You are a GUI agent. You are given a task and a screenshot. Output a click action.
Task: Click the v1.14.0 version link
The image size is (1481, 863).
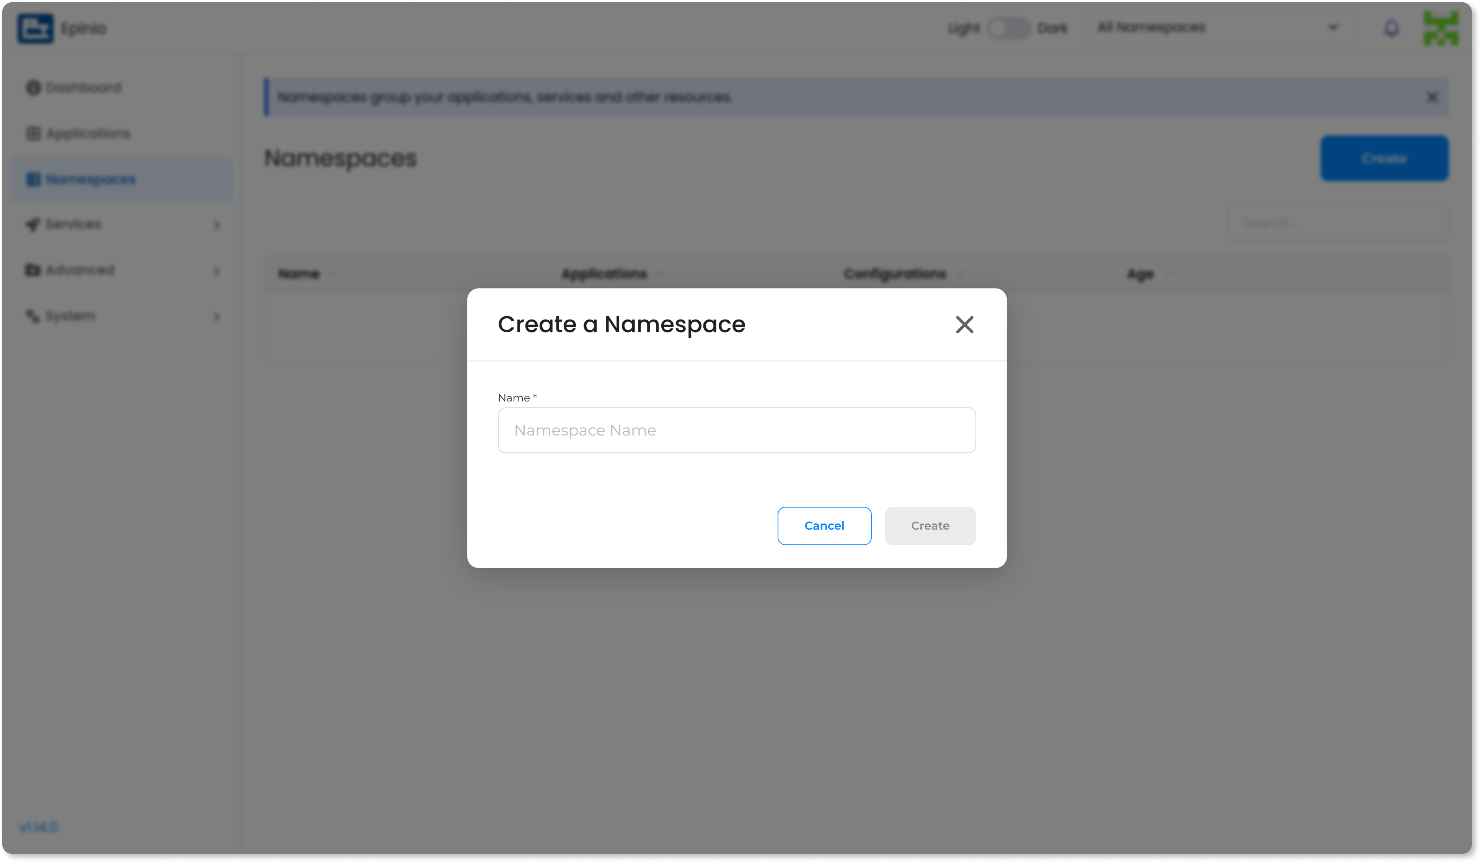39,827
